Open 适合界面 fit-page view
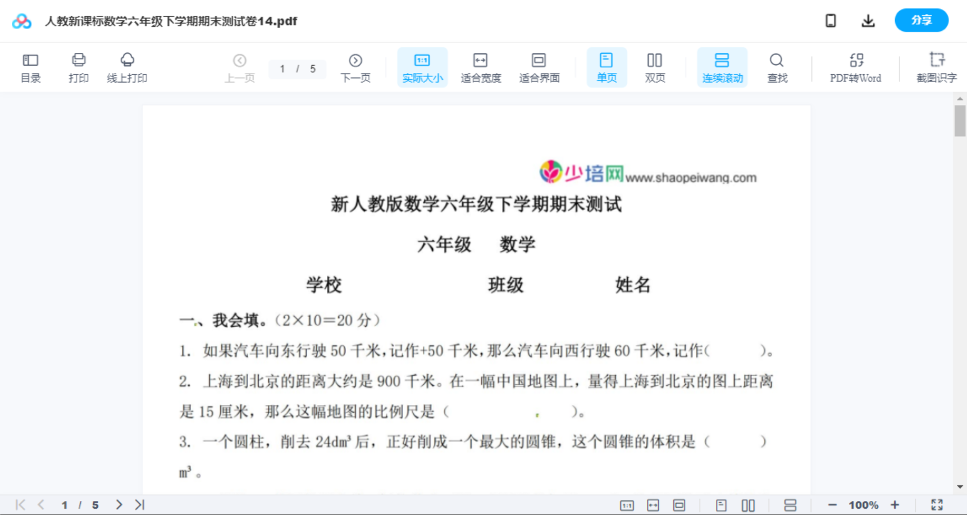Image resolution: width=967 pixels, height=515 pixels. pos(539,67)
